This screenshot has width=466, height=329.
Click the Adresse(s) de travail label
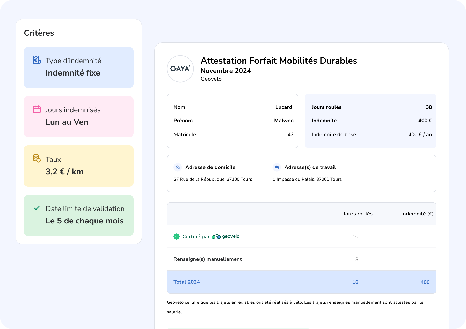tap(310, 167)
